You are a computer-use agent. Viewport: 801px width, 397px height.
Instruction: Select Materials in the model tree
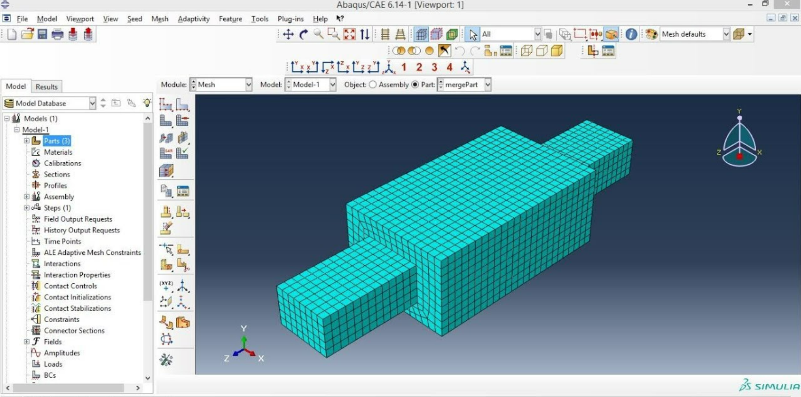point(58,152)
